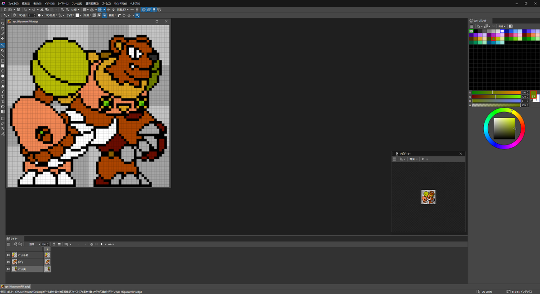Expand the grid options dropdown arrow
The width and height of the screenshot is (540, 294).
(x=104, y=9)
